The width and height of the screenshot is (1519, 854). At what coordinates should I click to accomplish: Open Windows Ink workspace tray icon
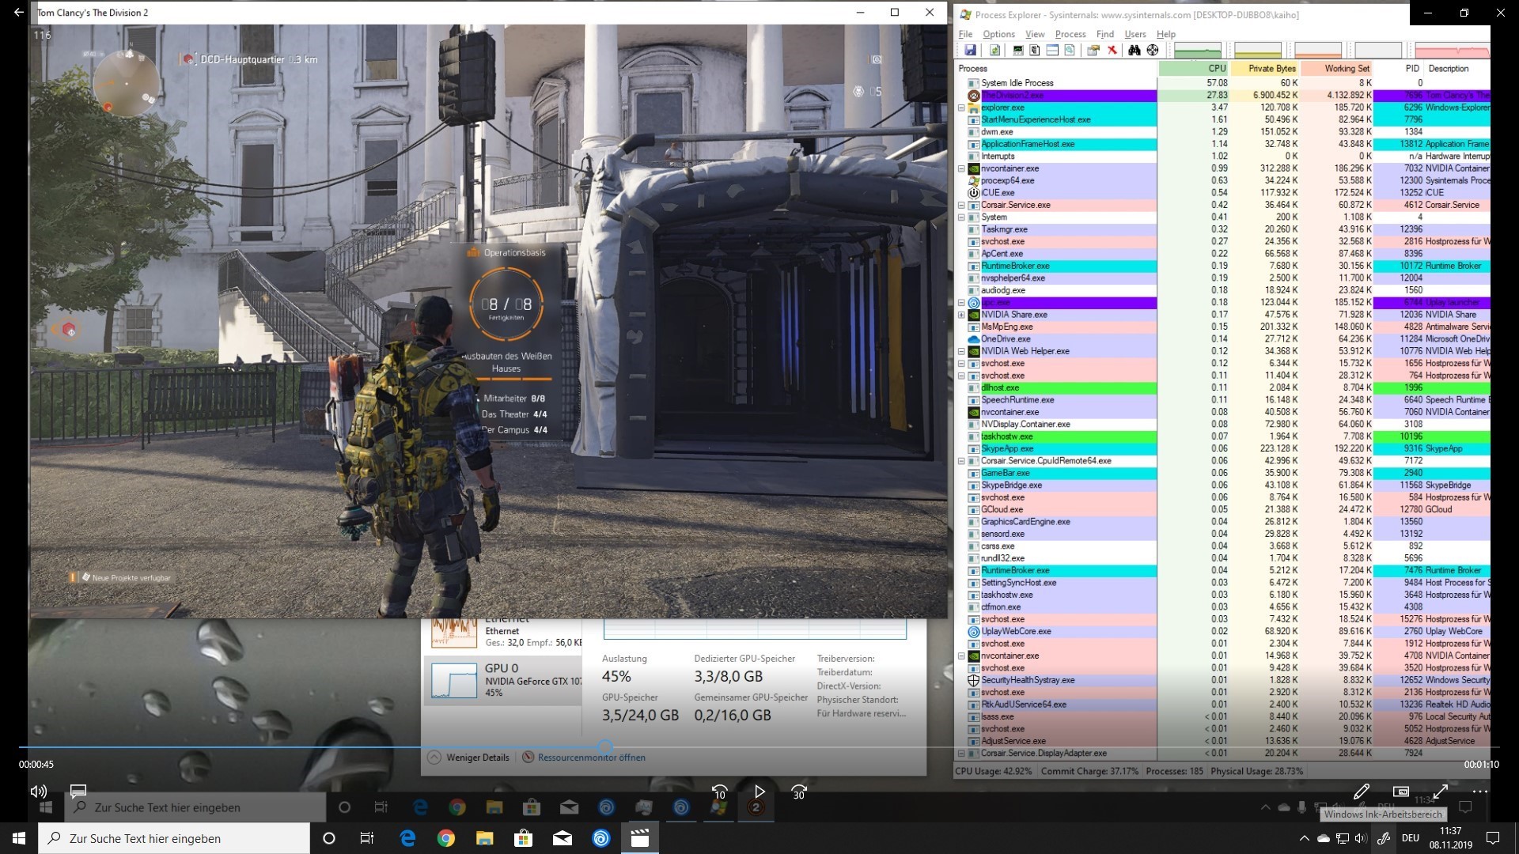coord(1384,838)
